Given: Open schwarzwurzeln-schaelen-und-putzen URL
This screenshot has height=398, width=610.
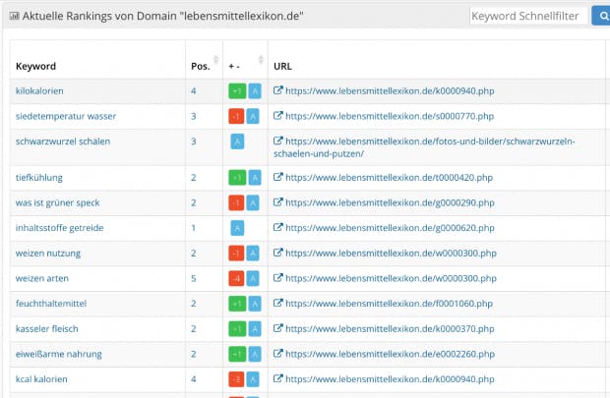Looking at the screenshot, I should [424, 147].
